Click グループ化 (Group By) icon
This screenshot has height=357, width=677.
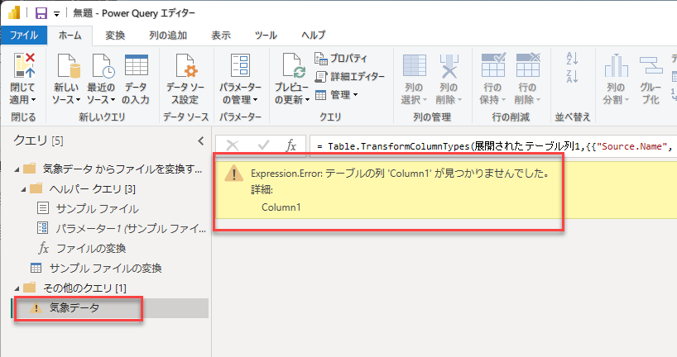[x=651, y=65]
